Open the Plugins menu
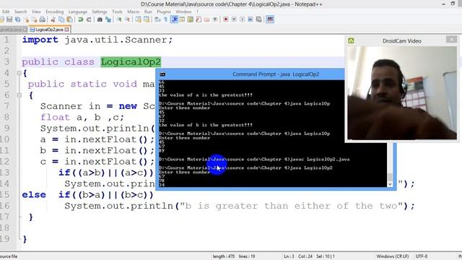Viewport: 462px width, 260px height. (x=164, y=12)
